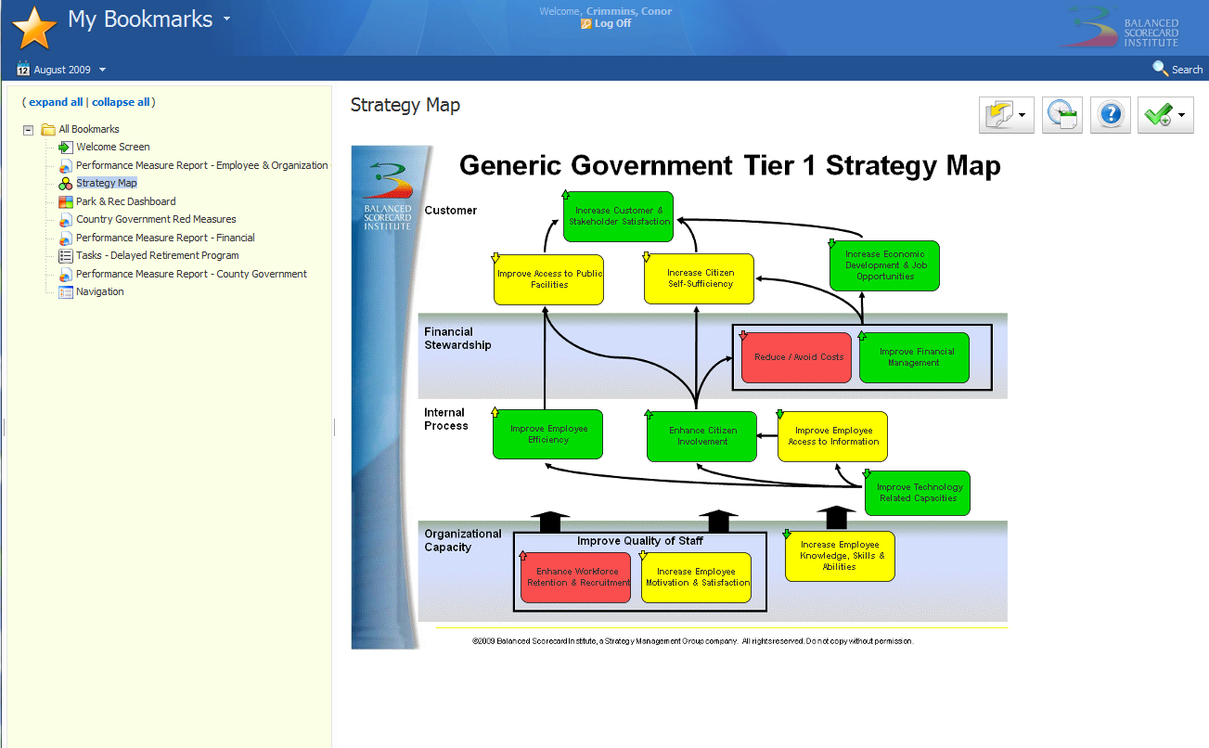Click the red Reduce / Avoid Costs box
Viewport: 1209px width, 748px height.
point(796,357)
